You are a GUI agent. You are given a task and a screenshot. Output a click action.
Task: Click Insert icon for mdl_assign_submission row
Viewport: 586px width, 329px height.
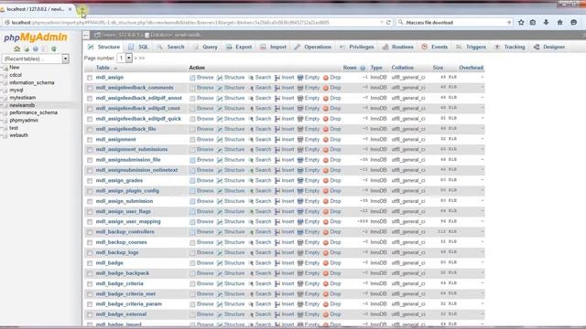[277, 201]
